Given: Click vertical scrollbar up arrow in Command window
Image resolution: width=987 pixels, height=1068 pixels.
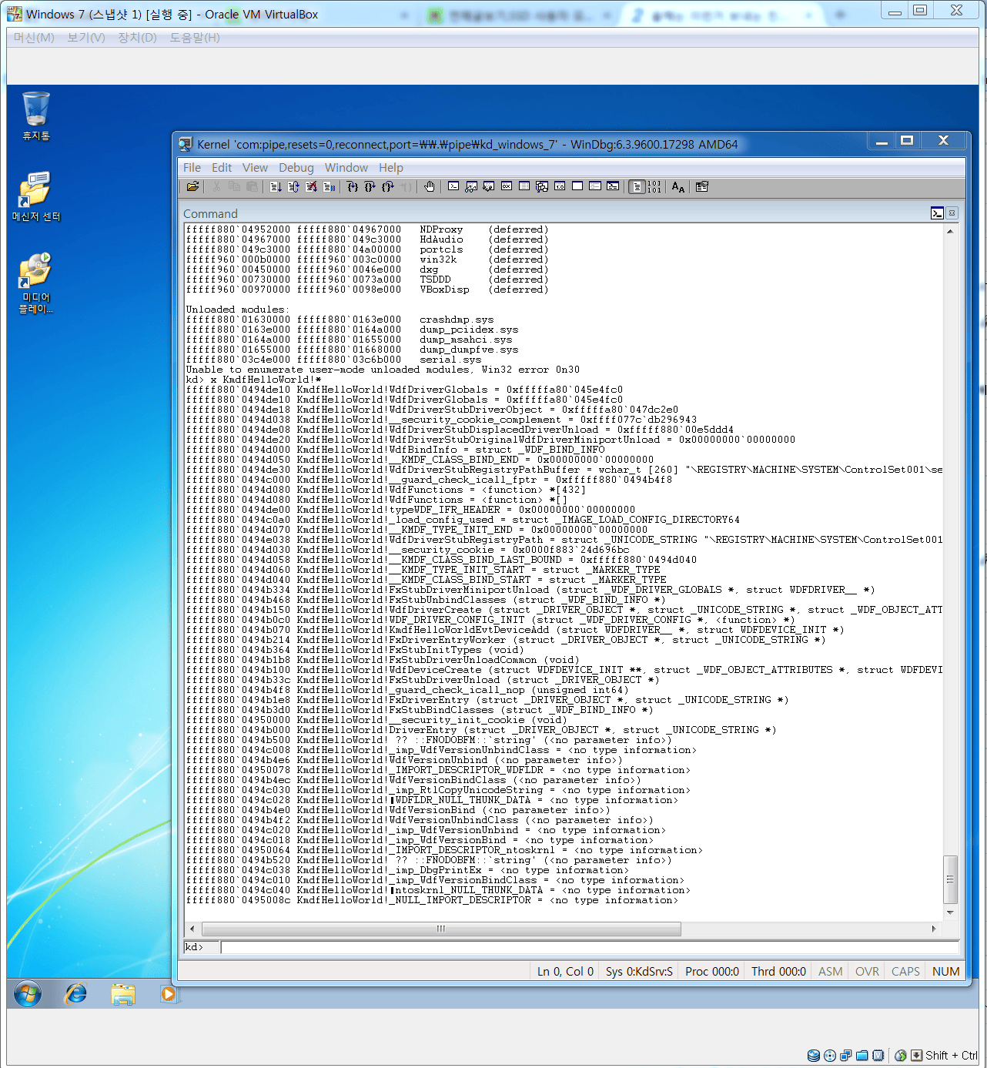Looking at the screenshot, I should [950, 231].
